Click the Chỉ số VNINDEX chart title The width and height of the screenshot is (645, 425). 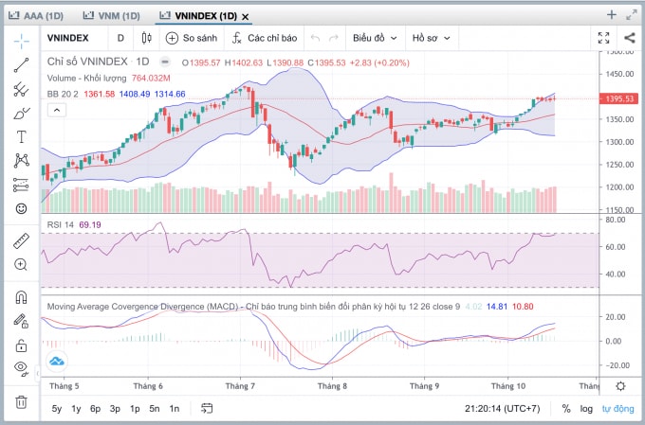[x=98, y=62]
